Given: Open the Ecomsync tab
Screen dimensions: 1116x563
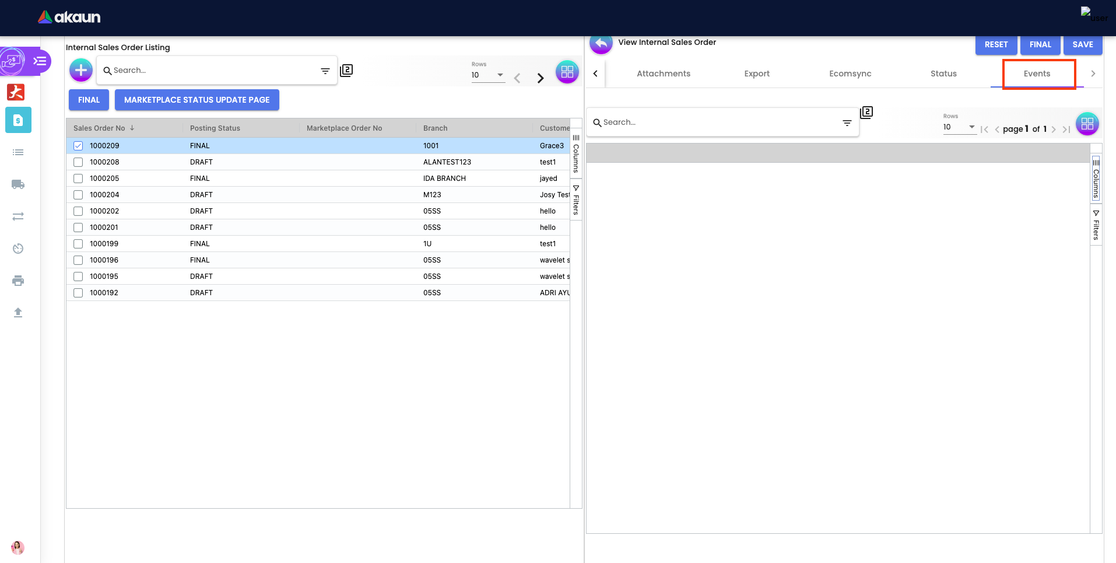Looking at the screenshot, I should pyautogui.click(x=850, y=74).
